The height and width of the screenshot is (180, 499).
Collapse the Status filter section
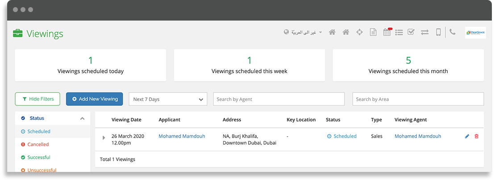82,118
